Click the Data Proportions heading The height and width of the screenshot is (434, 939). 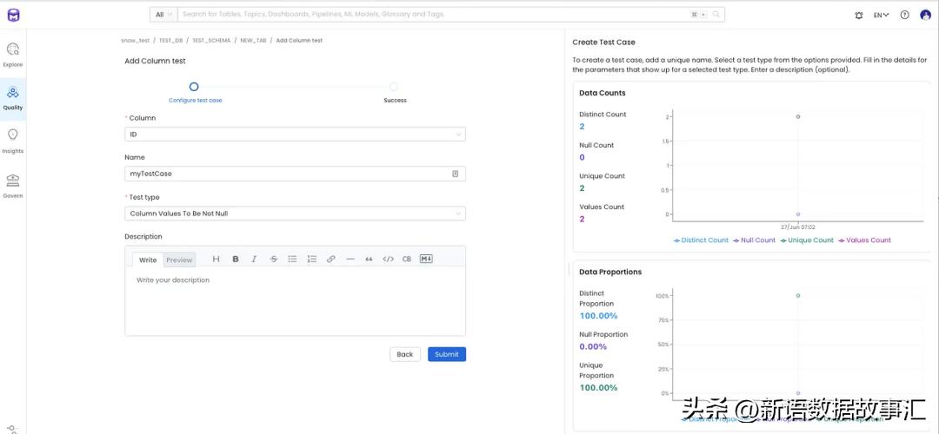pyautogui.click(x=610, y=272)
